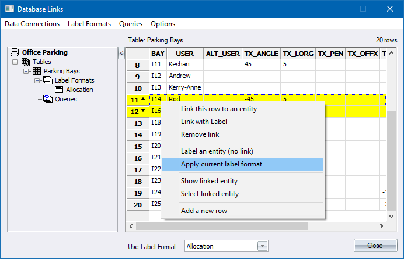Choose Apply current label format
The width and height of the screenshot is (404, 259).
221,164
